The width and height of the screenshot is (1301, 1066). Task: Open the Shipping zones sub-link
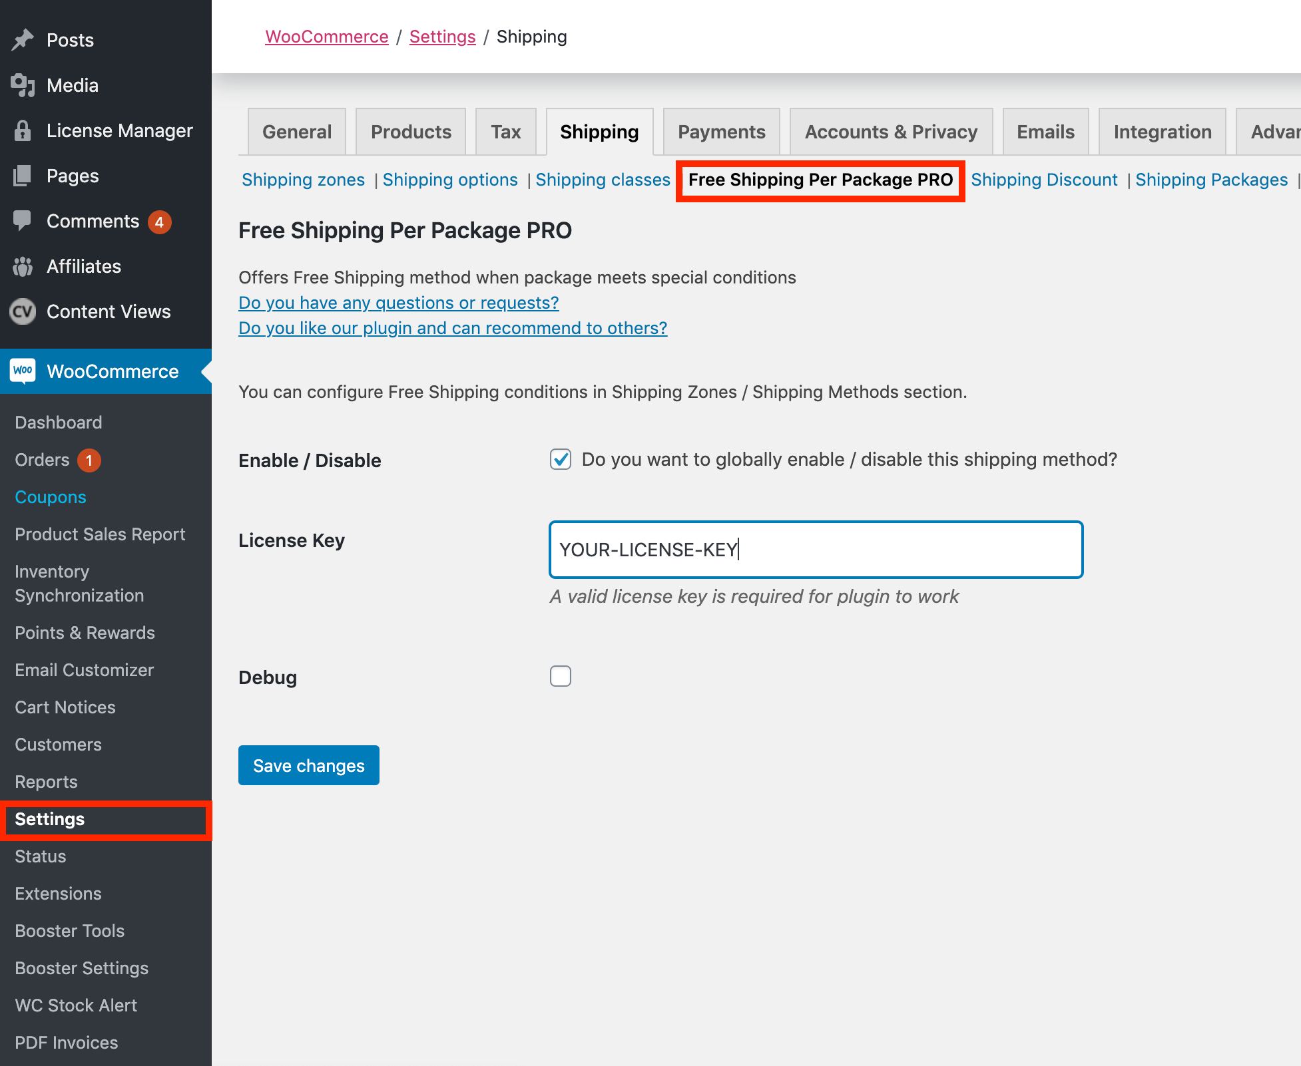(x=303, y=180)
